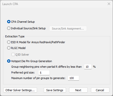Click 'Group neighboring pins when partial R' label
This screenshot has width=113, height=96.
(46, 67)
